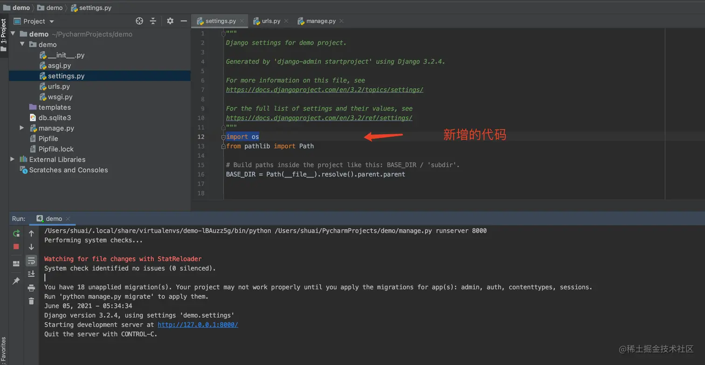Hide the Project tool window
Viewport: 705px width, 365px height.
click(184, 21)
